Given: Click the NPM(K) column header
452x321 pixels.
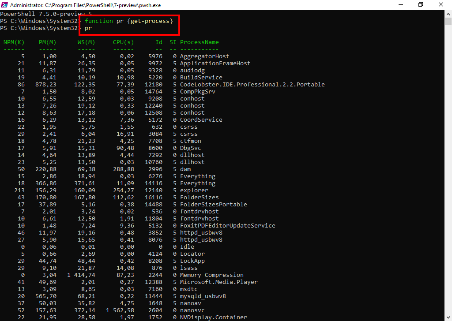Looking at the screenshot, I should [14, 42].
